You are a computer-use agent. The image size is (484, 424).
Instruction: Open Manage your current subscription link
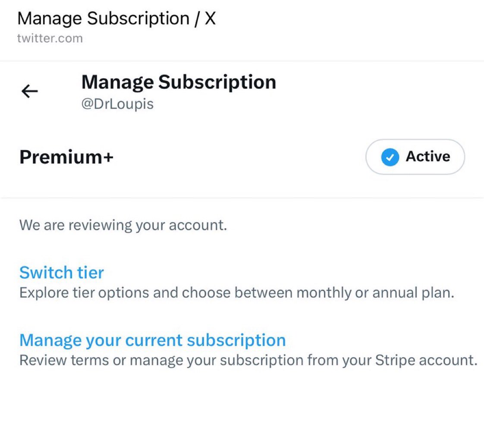pyautogui.click(x=152, y=340)
